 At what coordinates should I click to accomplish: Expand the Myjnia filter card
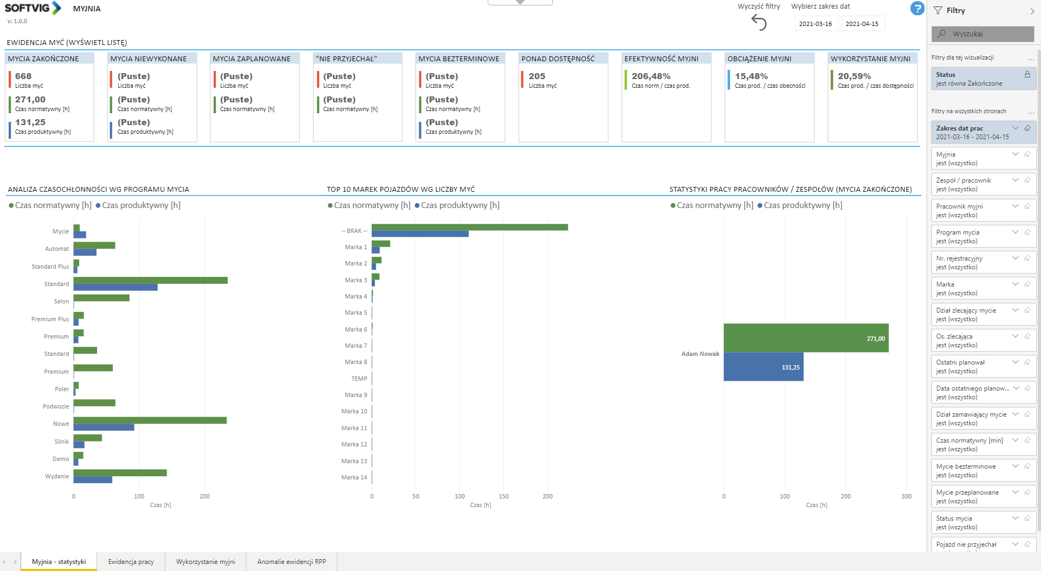coord(1015,154)
